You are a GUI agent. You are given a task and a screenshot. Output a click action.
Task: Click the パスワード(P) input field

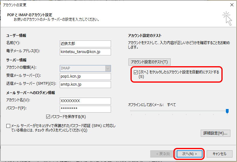point(85,109)
